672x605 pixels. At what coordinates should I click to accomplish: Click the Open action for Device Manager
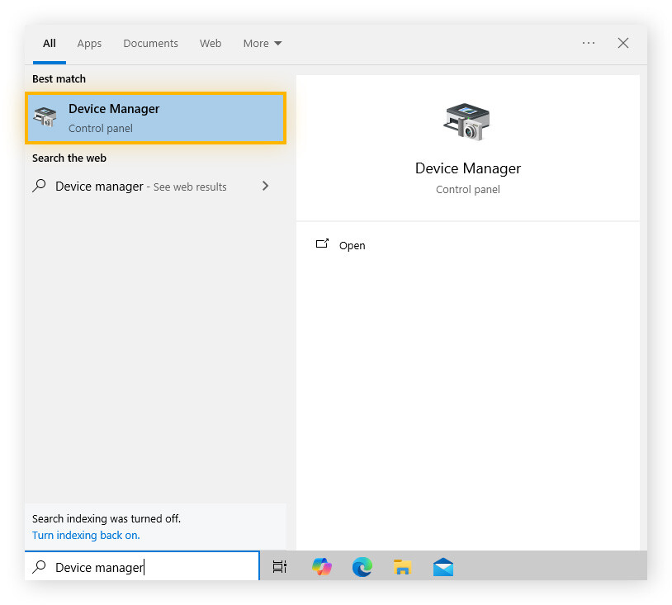coord(352,245)
